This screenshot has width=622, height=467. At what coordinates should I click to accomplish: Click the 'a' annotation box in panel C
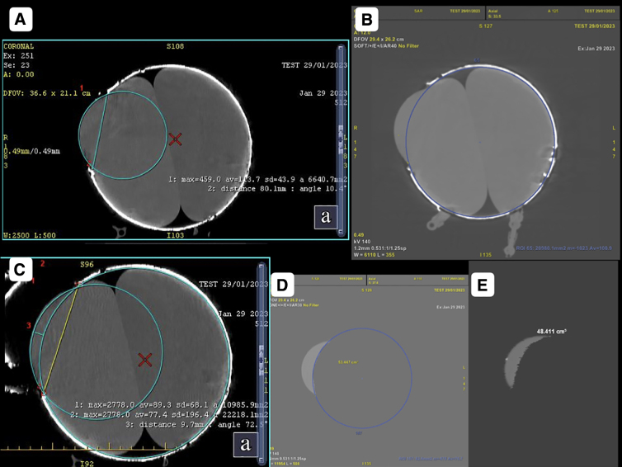coord(246,445)
